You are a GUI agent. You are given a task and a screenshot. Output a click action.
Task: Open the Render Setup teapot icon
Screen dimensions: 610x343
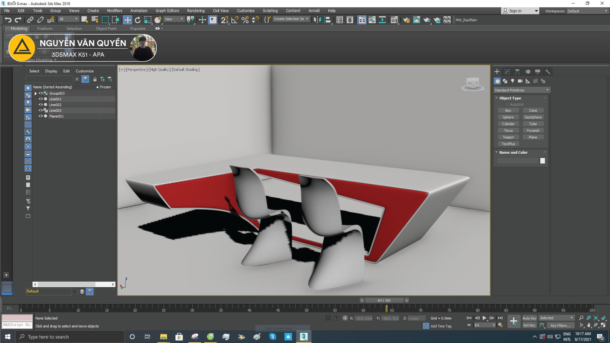tap(406, 19)
